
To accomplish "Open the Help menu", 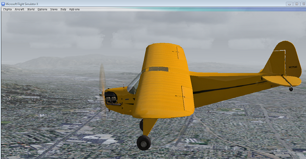I will 63,9.
